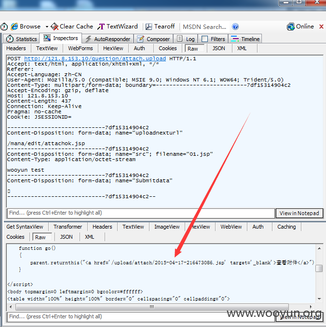Click the blue help question icon
Viewport: 326px width, 327px height.
click(235, 27)
